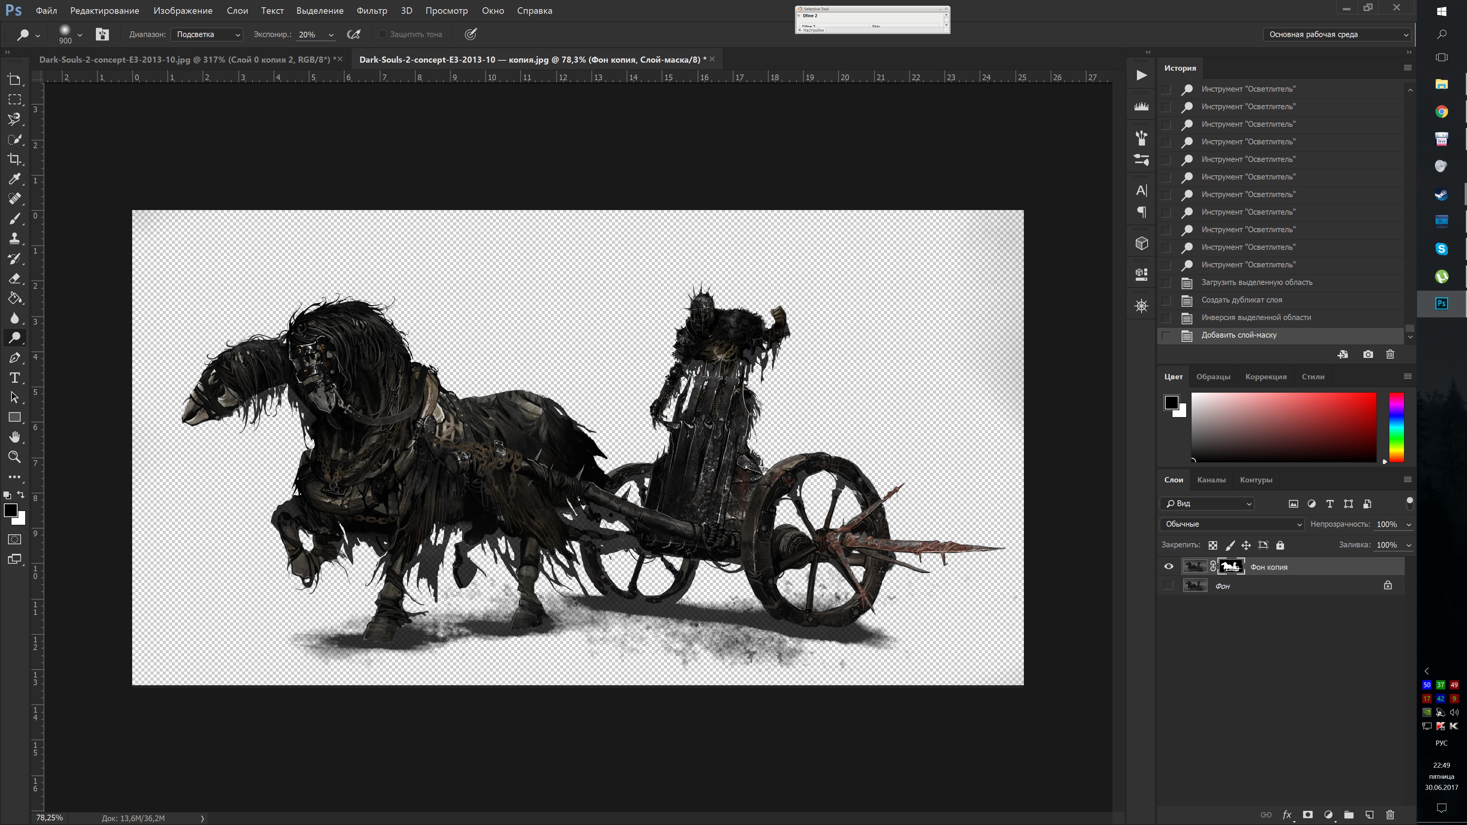
Task: Select the Paint Bucket tool
Action: (15, 298)
